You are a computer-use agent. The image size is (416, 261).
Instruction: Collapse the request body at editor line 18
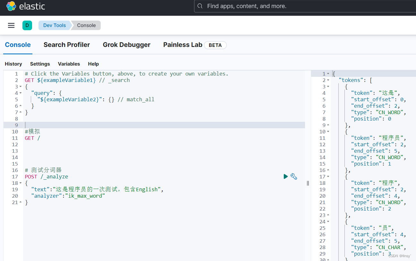[21, 183]
